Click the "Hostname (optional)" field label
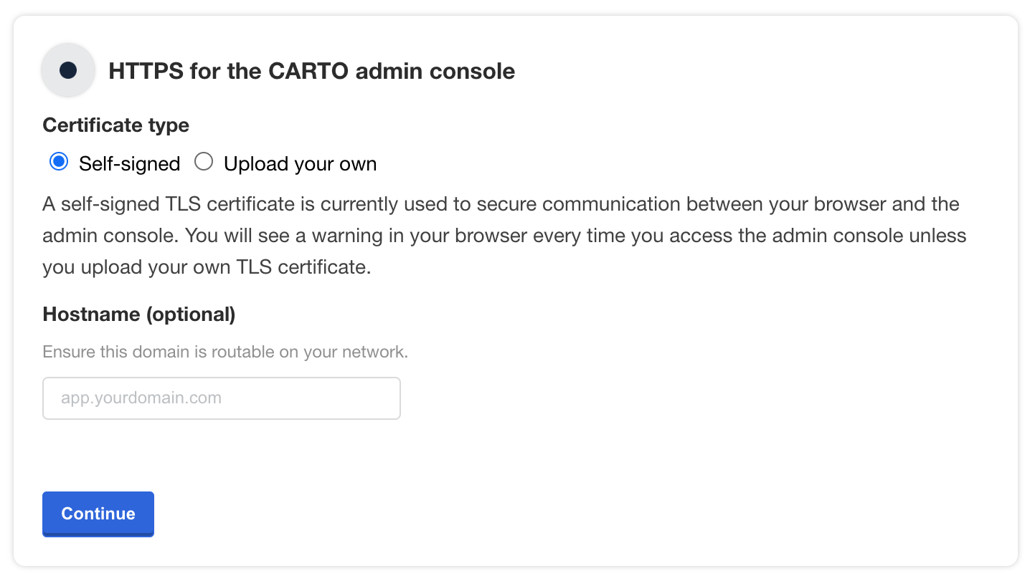 [139, 314]
